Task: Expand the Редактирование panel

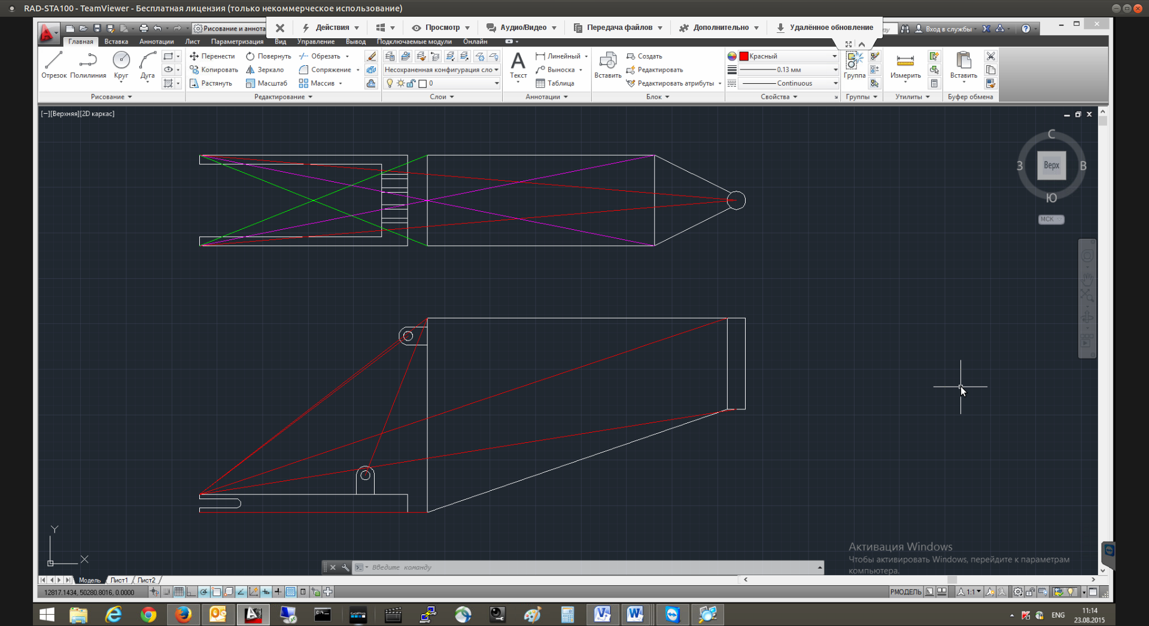Action: [x=283, y=97]
